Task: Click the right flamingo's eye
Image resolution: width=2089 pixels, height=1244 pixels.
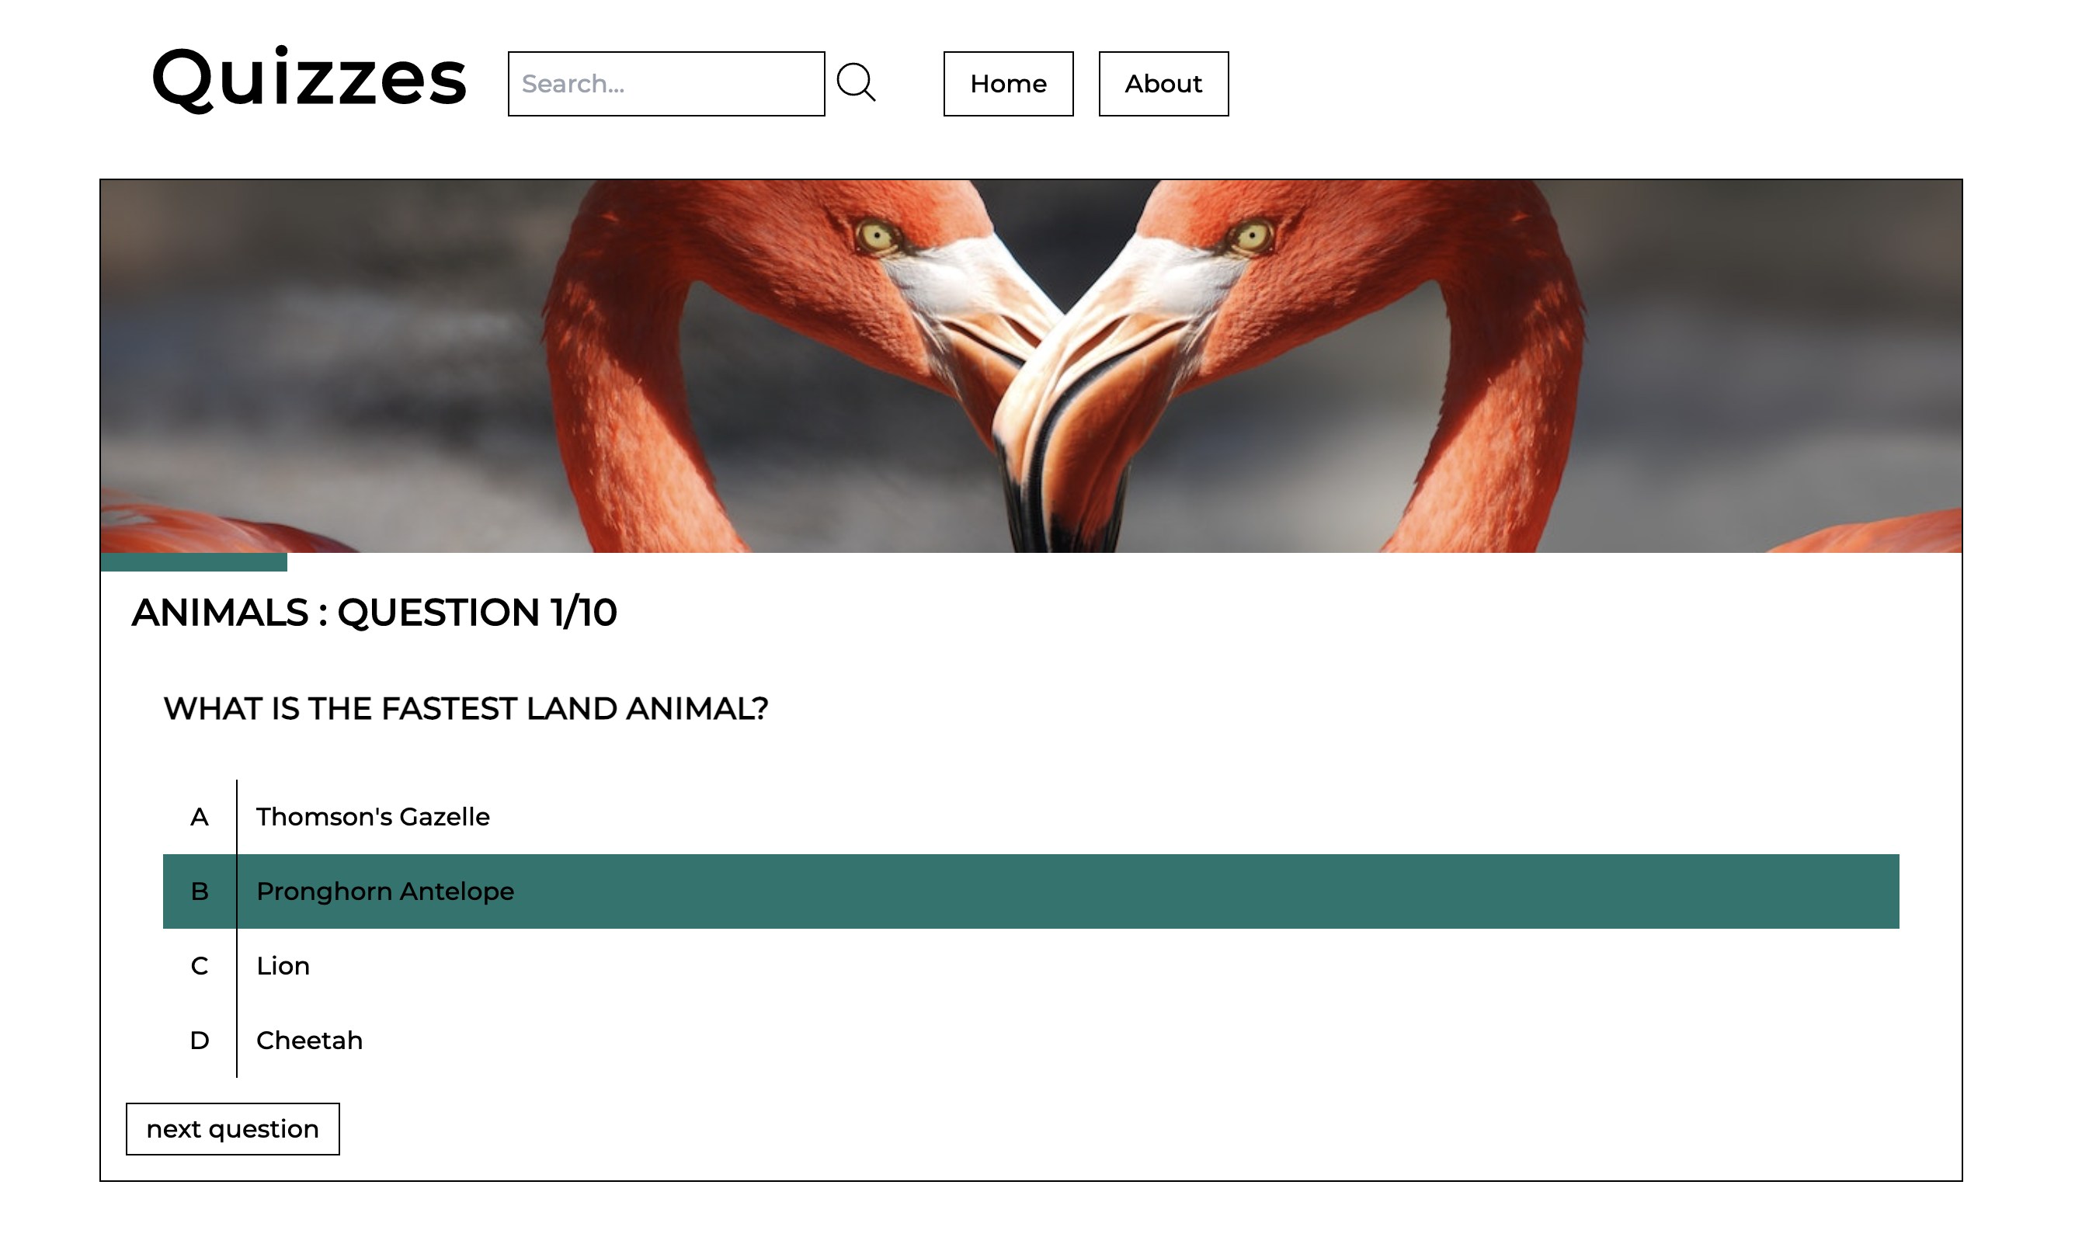Action: (x=1252, y=235)
